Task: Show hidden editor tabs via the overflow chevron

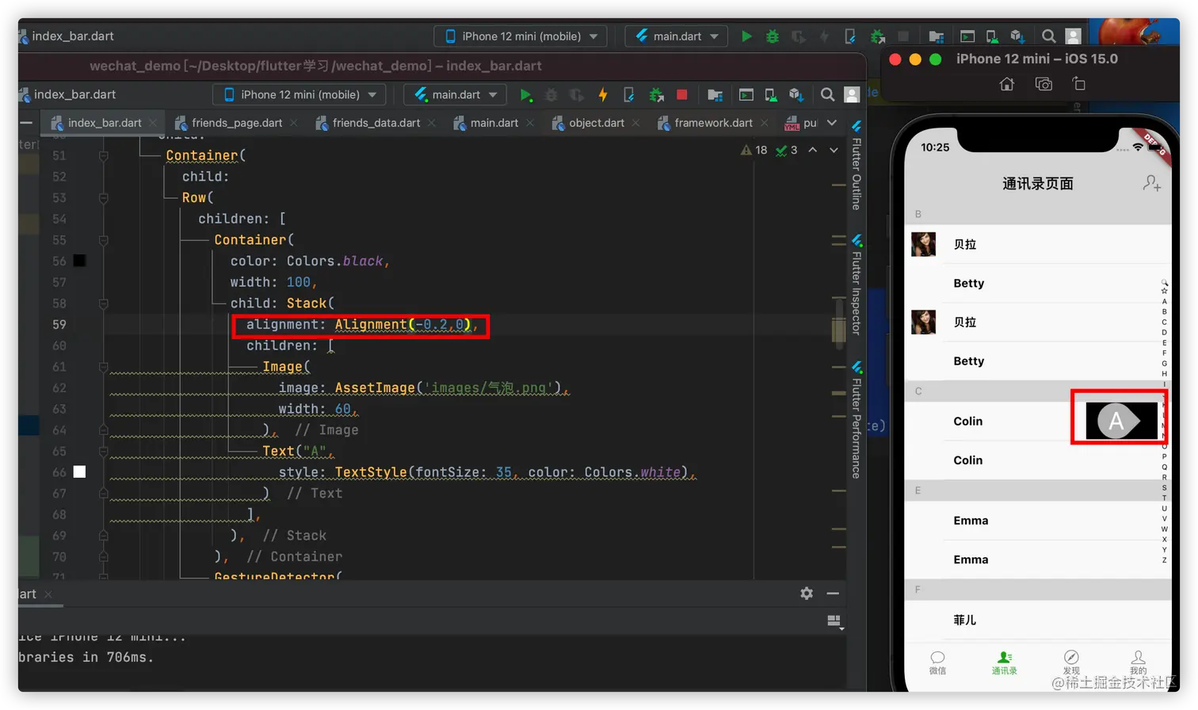Action: point(832,123)
